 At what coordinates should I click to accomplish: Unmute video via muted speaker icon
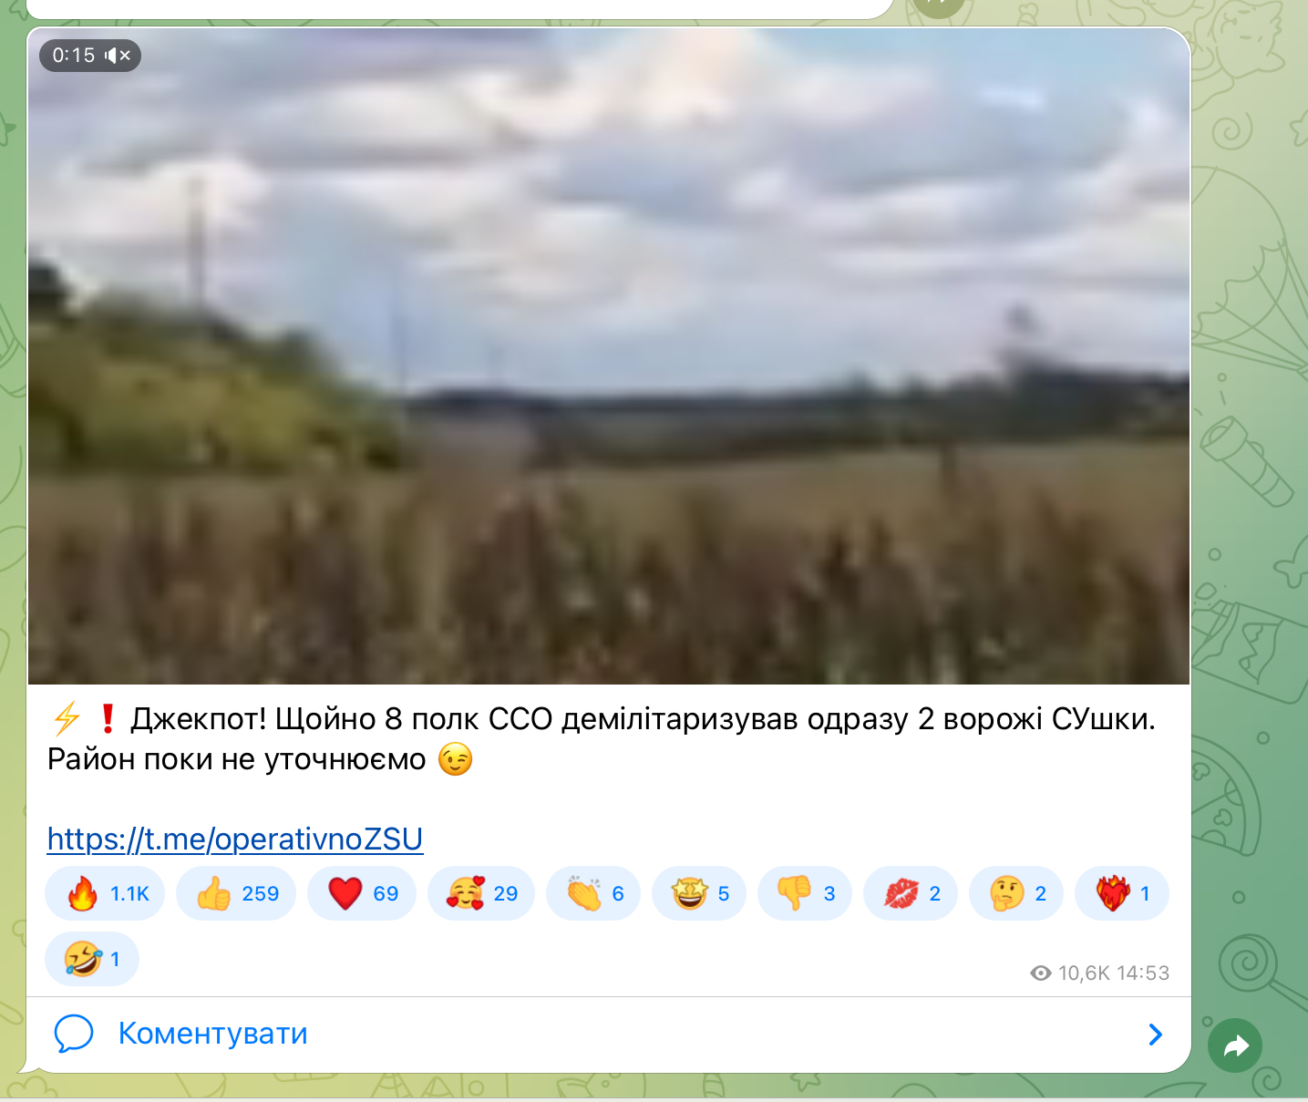point(118,56)
